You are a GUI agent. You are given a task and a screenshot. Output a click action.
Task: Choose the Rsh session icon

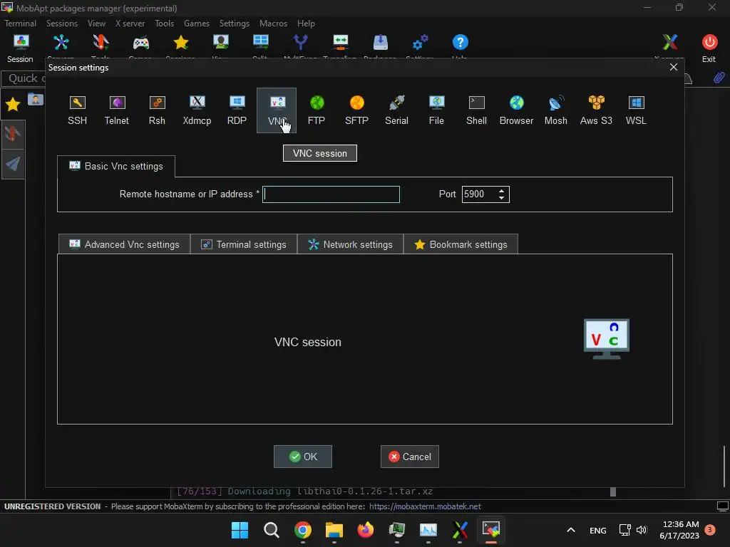157,110
